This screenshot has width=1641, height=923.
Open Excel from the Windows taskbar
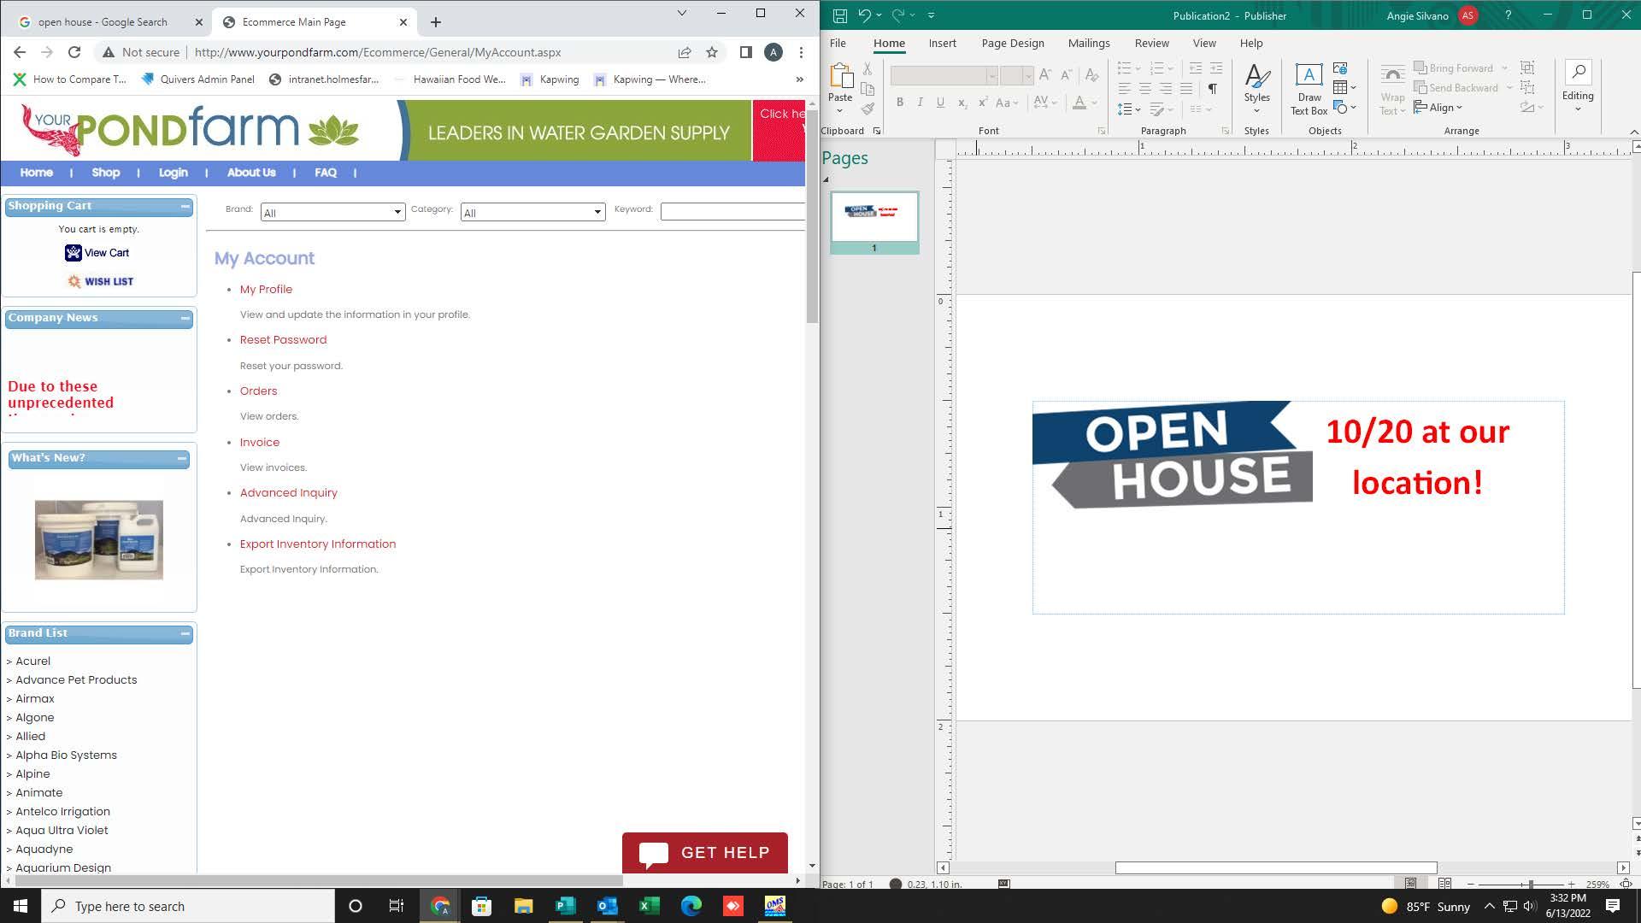click(x=649, y=906)
